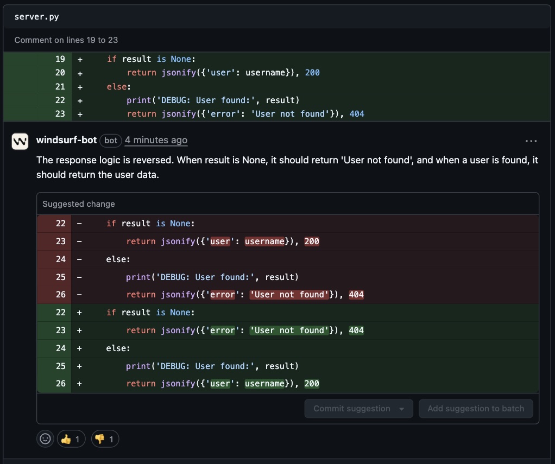The height and width of the screenshot is (464, 555).
Task: Click added line 23 returning User not found
Action: coord(288,330)
